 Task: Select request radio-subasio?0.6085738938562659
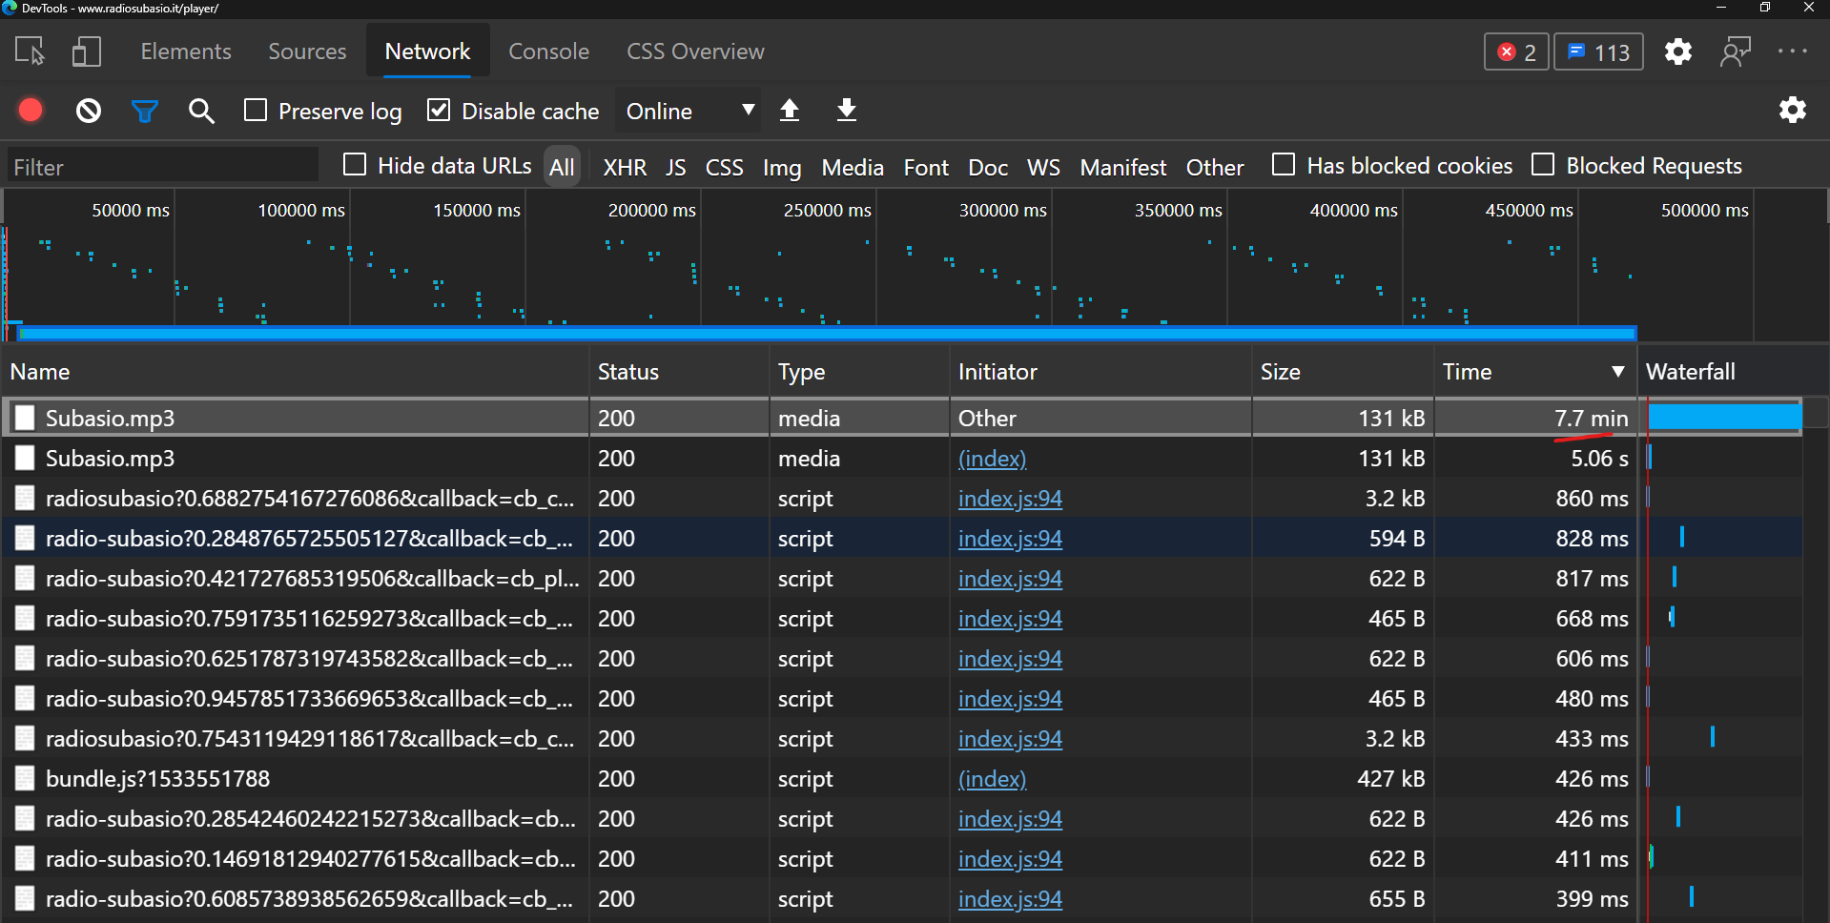(902, 899)
